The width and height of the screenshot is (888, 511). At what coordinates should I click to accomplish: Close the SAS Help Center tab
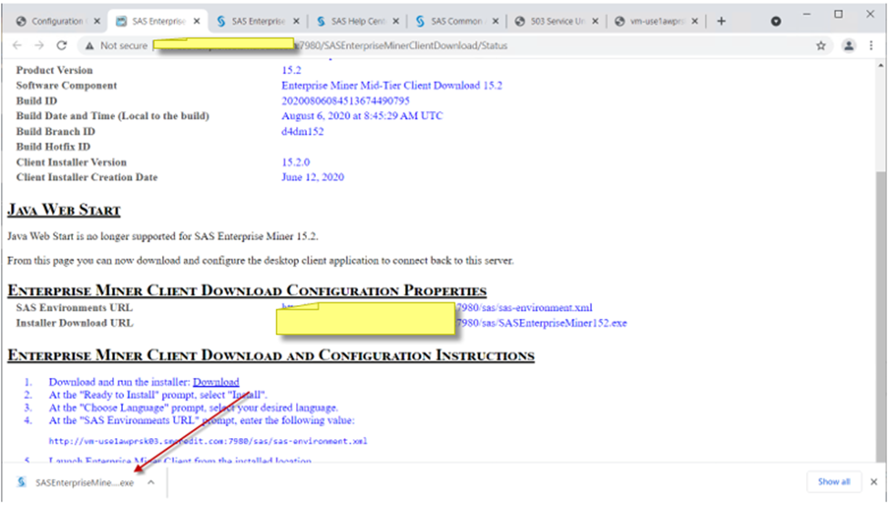396,21
